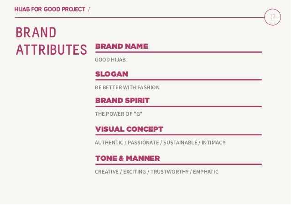The height and width of the screenshot is (205, 291).
Task: Select the GOOD HIJAB text
Action: pyautogui.click(x=110, y=60)
